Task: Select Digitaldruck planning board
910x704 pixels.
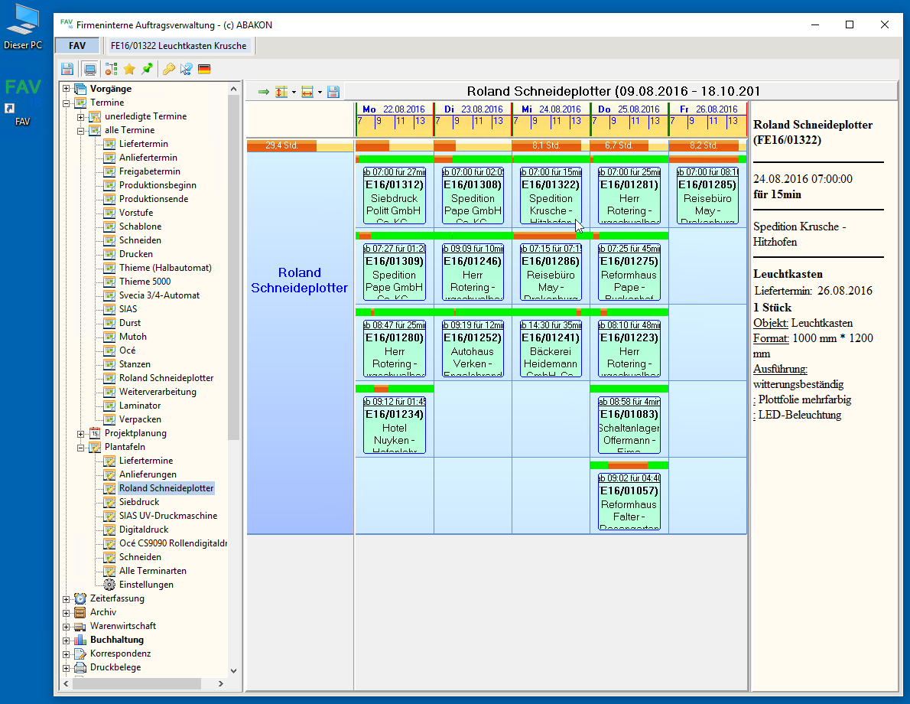Action: [x=144, y=530]
